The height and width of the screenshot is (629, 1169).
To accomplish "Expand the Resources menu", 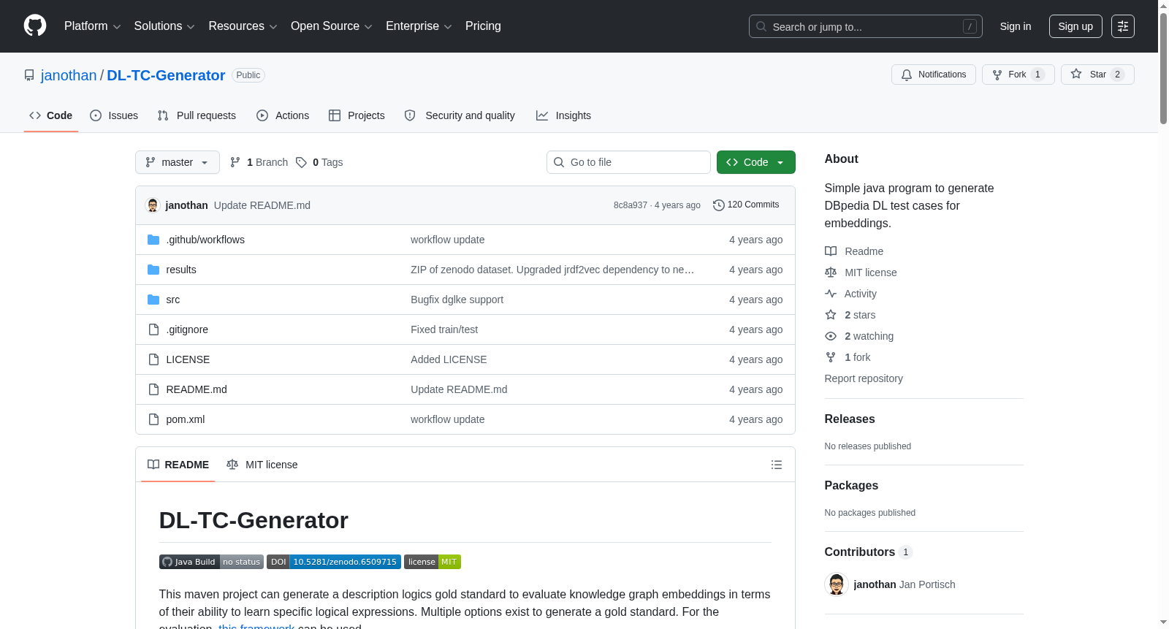I will coord(243,26).
